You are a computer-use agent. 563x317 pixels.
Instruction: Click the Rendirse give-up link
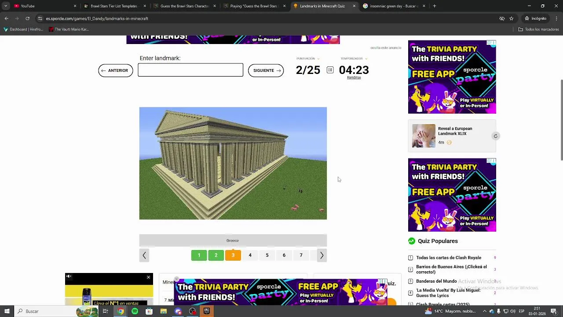(x=354, y=77)
